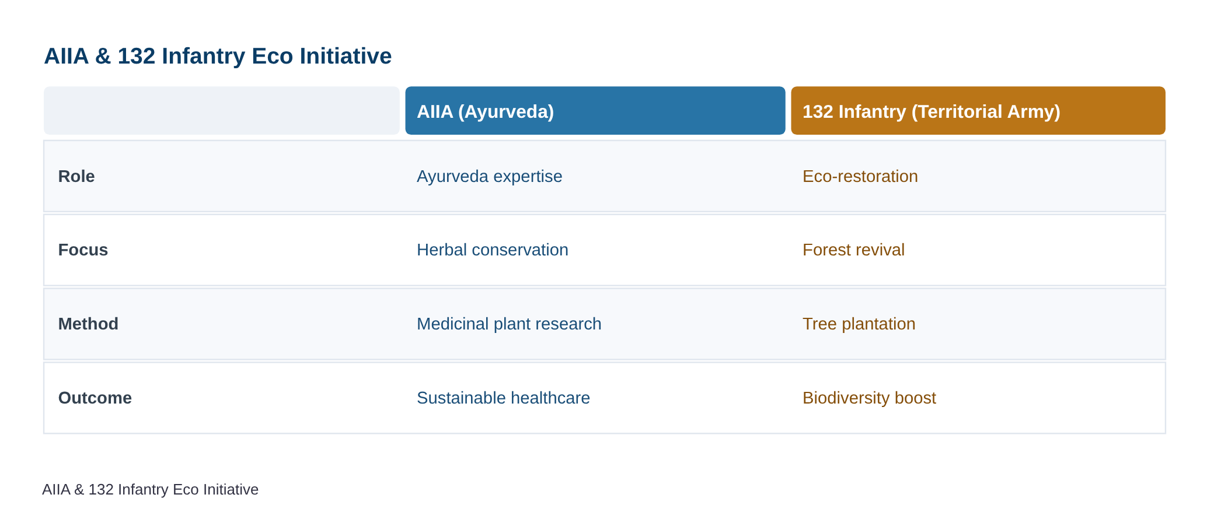Click the empty grey header cell

click(x=222, y=111)
